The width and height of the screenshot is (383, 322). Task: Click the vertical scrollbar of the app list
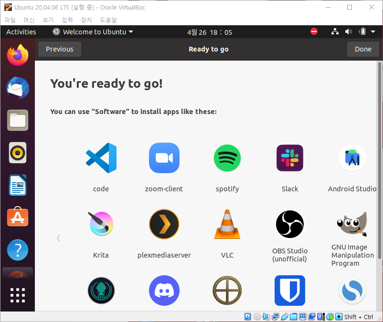pyautogui.click(x=379, y=160)
